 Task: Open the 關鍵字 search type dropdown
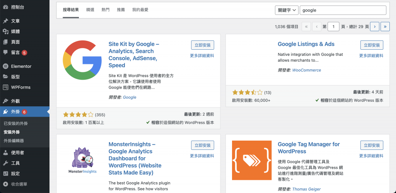287,10
